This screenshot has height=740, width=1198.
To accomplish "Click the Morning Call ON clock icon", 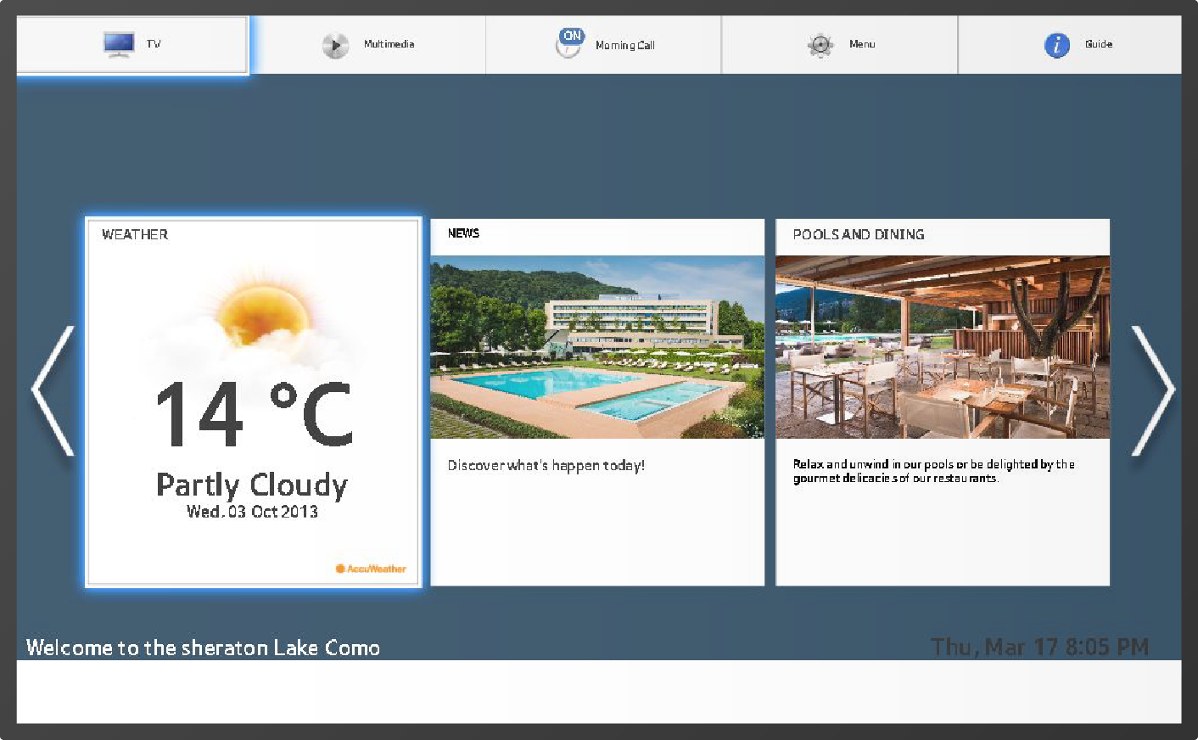I will click(x=569, y=42).
